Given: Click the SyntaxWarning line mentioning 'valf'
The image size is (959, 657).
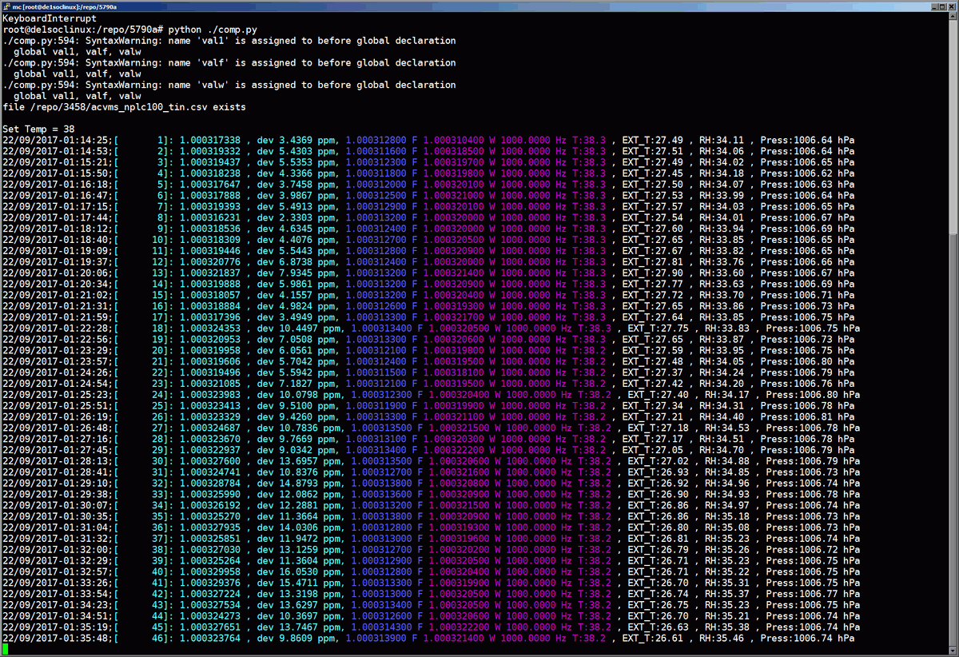Looking at the screenshot, I should click(229, 62).
